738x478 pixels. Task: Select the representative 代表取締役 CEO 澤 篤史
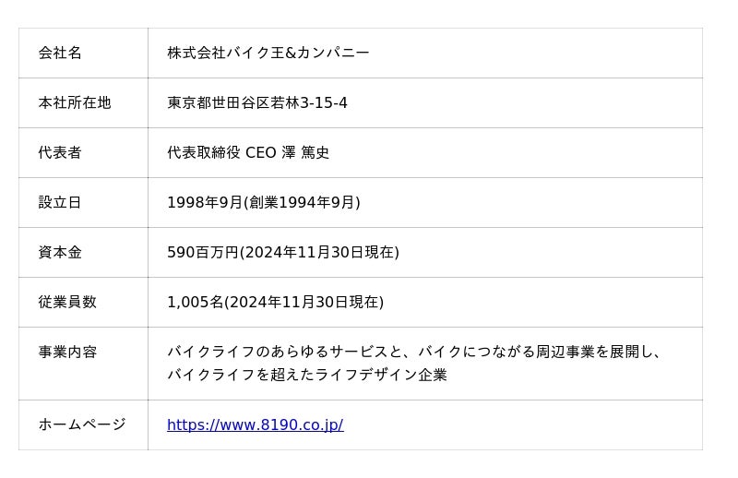247,153
